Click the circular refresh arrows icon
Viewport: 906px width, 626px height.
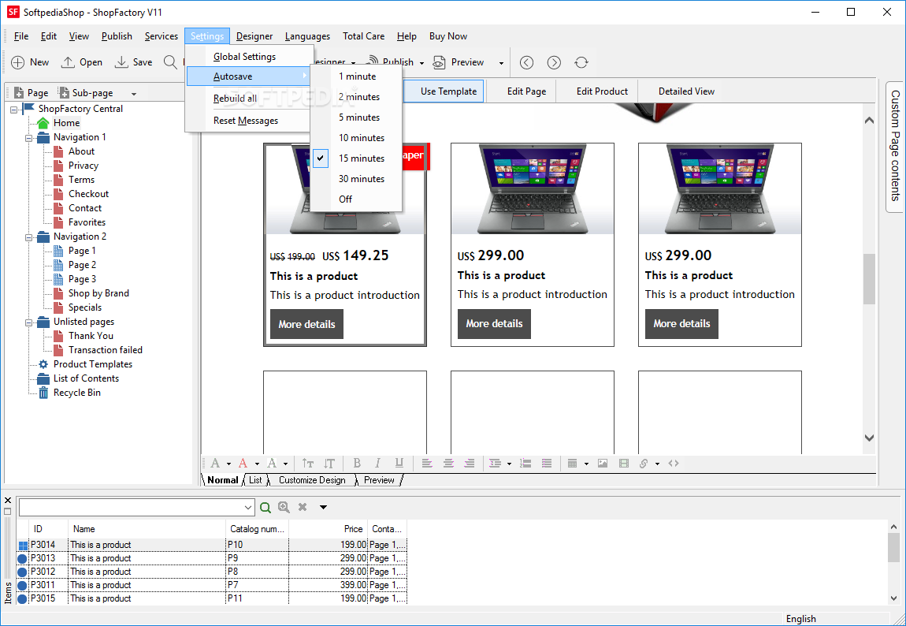[x=581, y=62]
